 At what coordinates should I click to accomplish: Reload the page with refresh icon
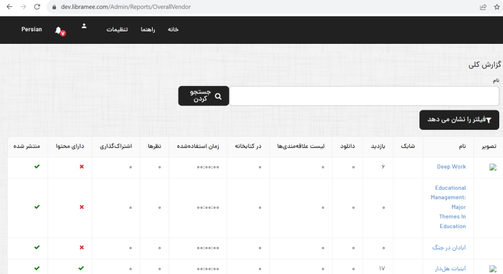coord(37,7)
